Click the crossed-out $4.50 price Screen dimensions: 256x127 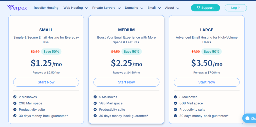point(115,52)
